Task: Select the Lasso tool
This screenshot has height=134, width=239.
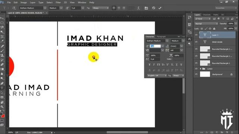Action: [2, 27]
